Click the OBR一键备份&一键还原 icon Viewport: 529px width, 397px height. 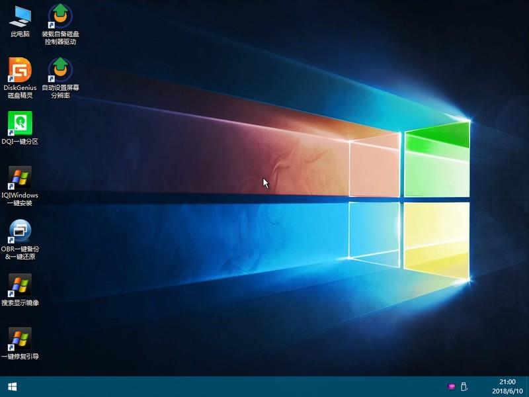[x=20, y=232]
